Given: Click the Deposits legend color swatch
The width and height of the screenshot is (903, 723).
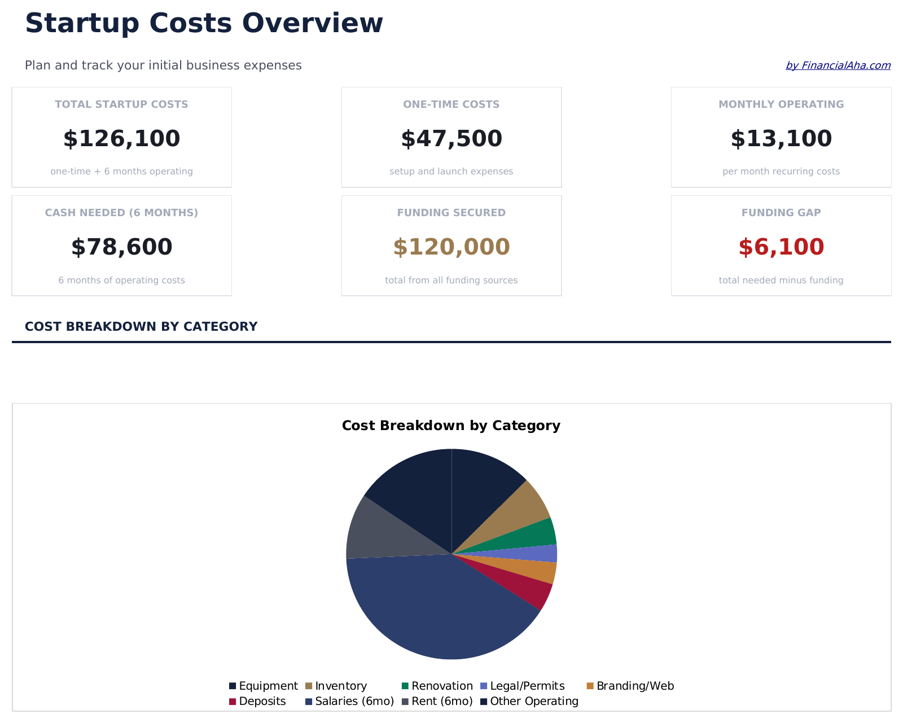Looking at the screenshot, I should pos(233,702).
